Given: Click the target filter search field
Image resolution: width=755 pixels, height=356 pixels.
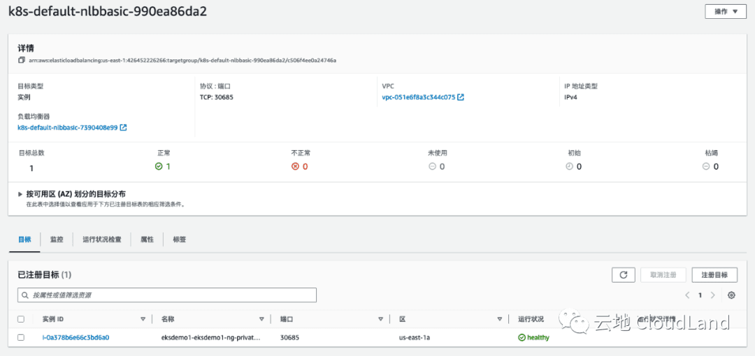Looking at the screenshot, I should click(x=167, y=295).
